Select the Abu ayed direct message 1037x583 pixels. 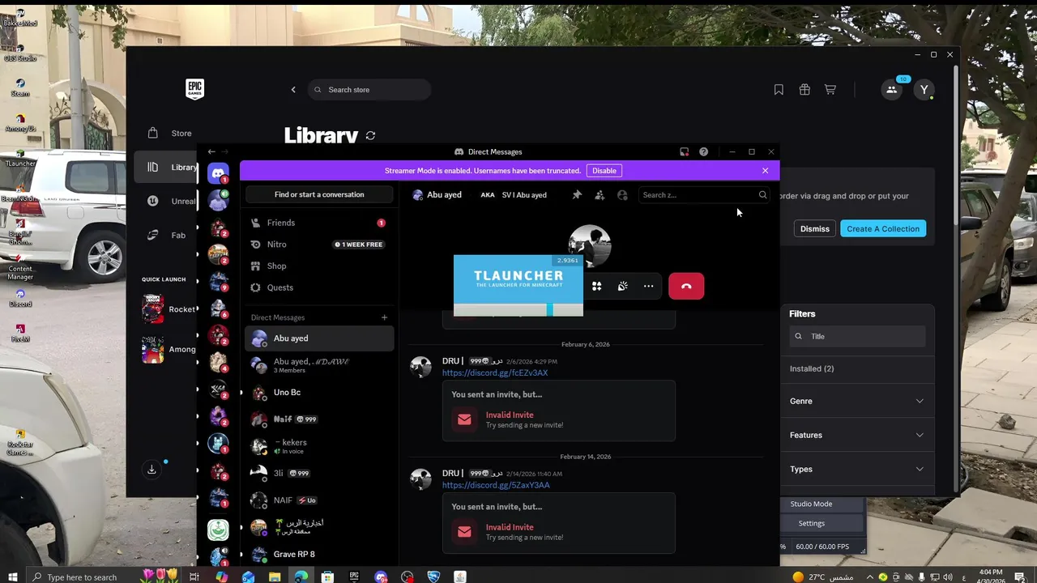click(319, 338)
